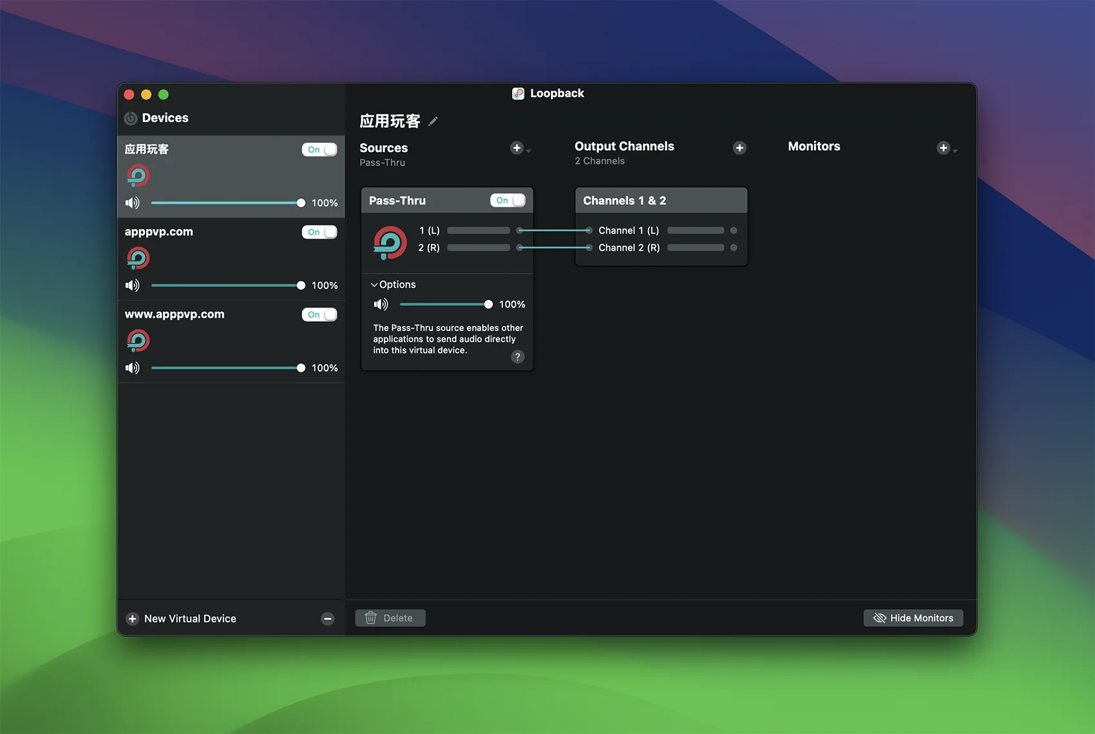Select the www.apppvp.com device in sidebar

pyautogui.click(x=231, y=342)
